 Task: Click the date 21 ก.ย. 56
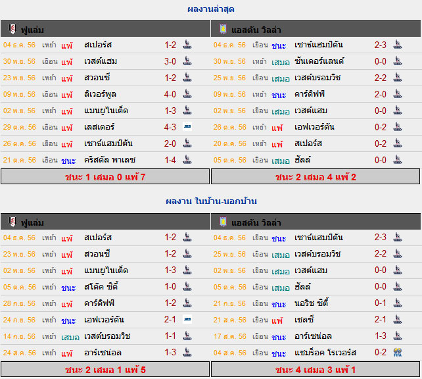(x=229, y=303)
